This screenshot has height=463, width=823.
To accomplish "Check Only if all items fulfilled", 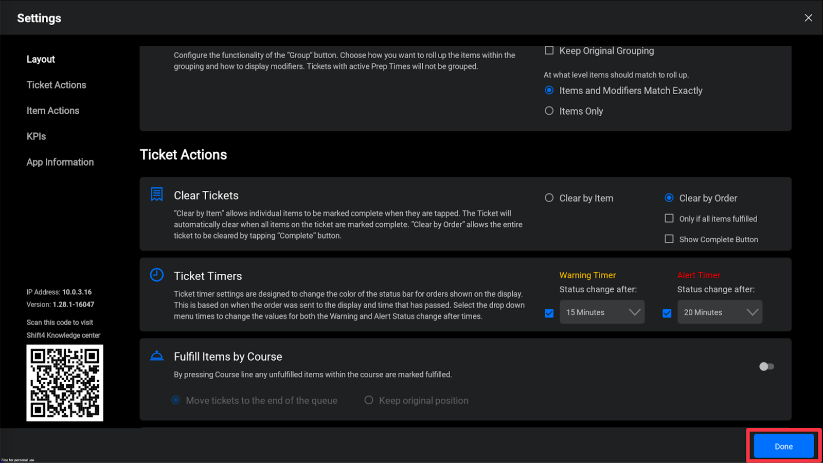I will coord(669,219).
